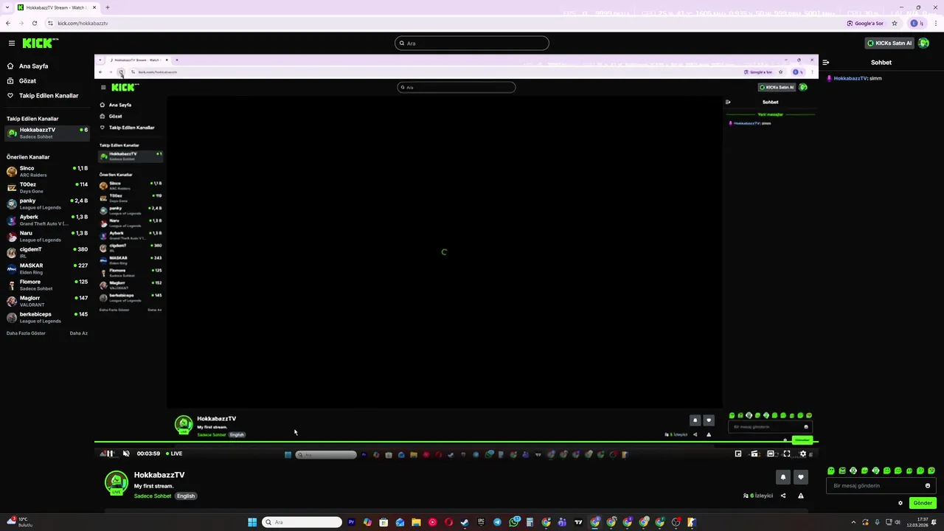Select HokkabazzTV in followed channels list
The image size is (944, 531).
46,133
